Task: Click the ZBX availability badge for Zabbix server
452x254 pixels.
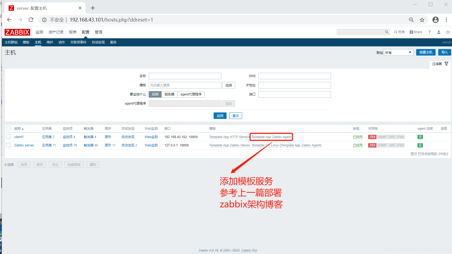Action: click(x=372, y=145)
